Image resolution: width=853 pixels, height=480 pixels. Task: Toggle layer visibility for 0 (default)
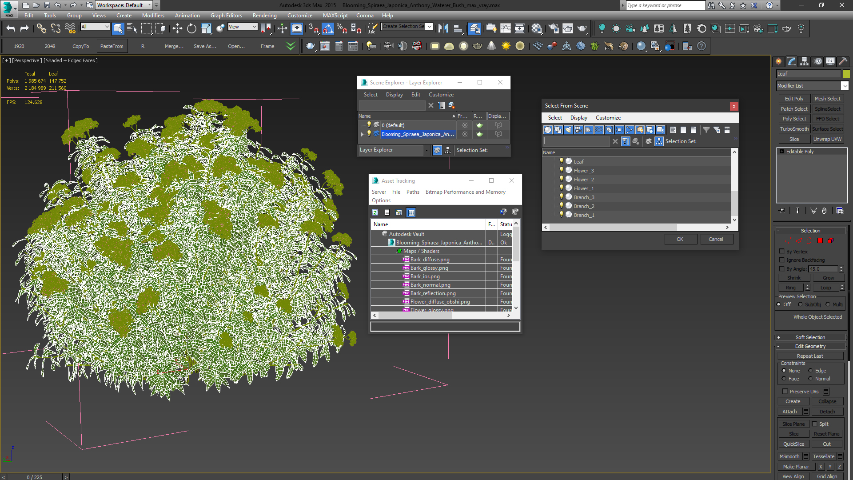tap(369, 125)
